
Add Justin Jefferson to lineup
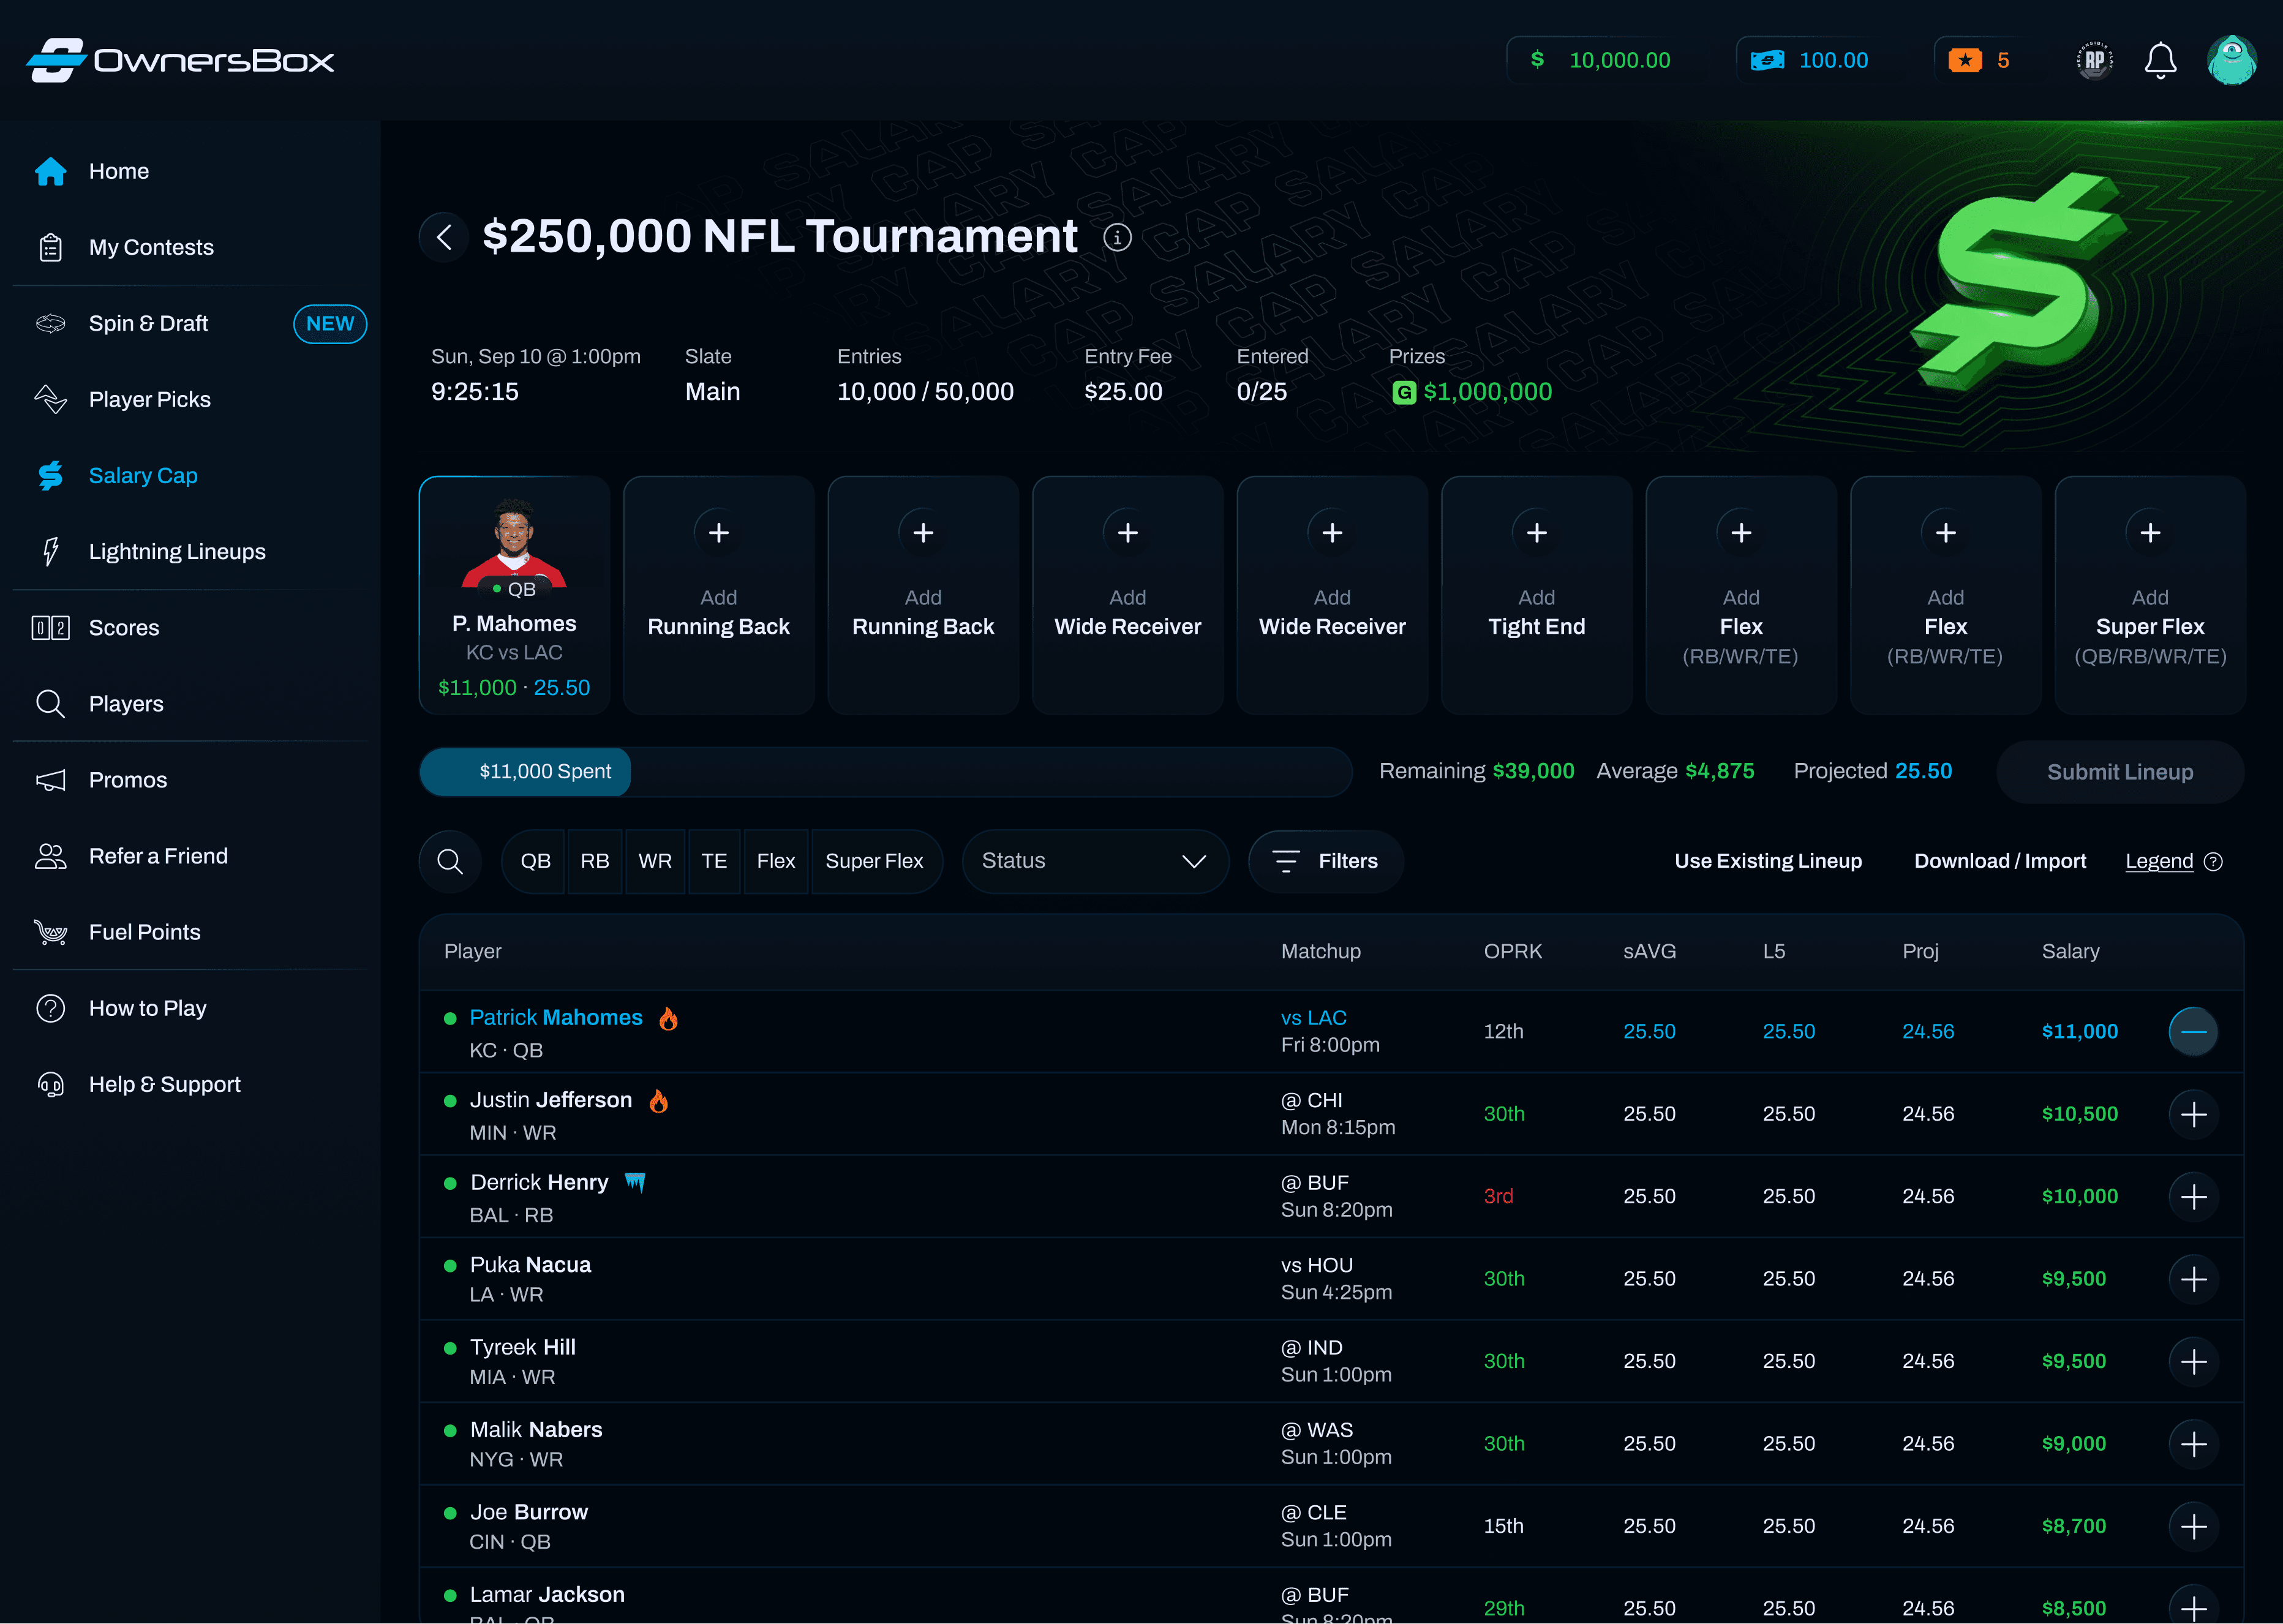coord(2193,1114)
